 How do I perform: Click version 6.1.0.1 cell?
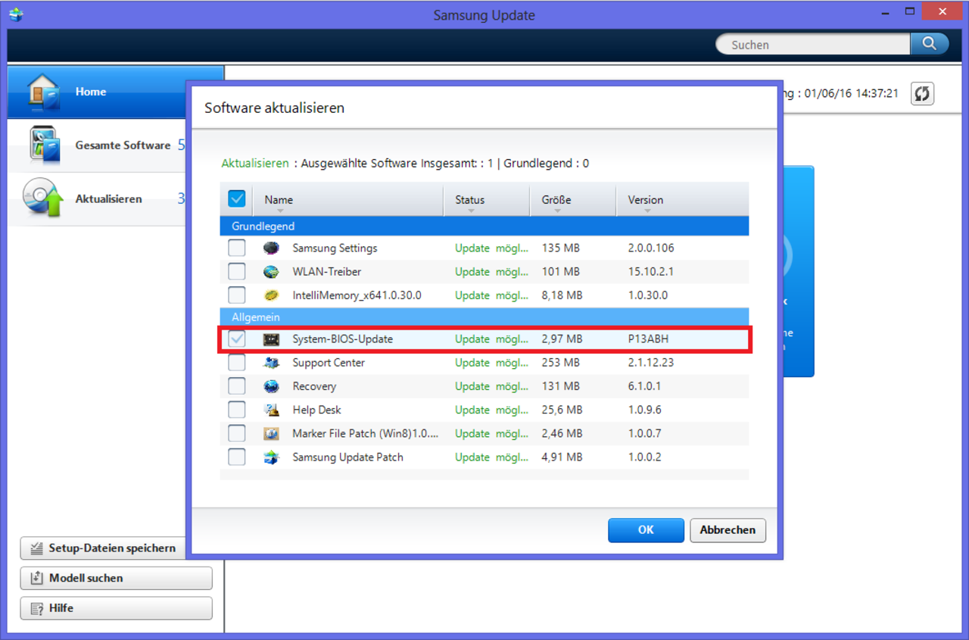pos(644,386)
